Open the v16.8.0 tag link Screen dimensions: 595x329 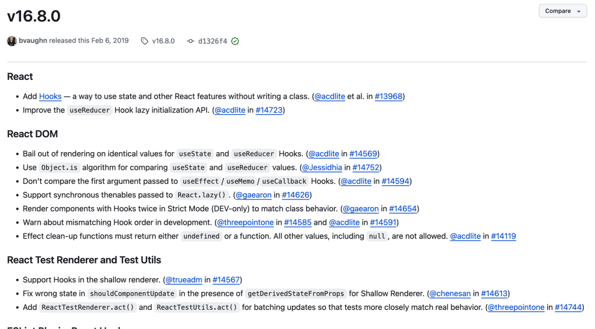[163, 41]
